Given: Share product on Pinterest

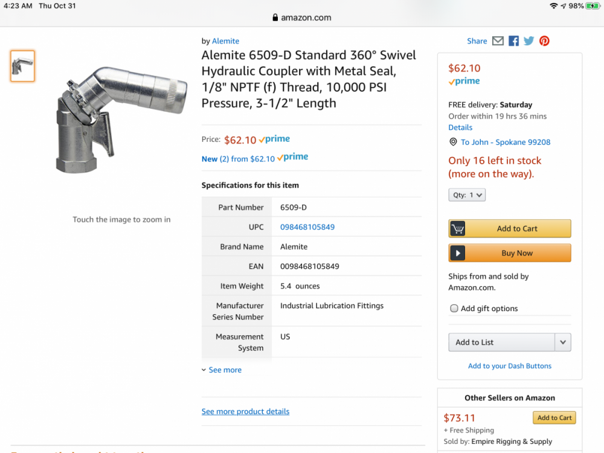Looking at the screenshot, I should click(545, 41).
